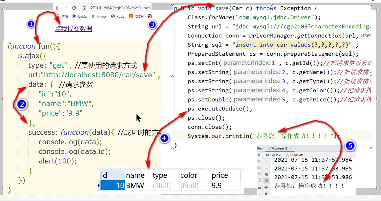Click the console line ending .986

click(x=313, y=177)
